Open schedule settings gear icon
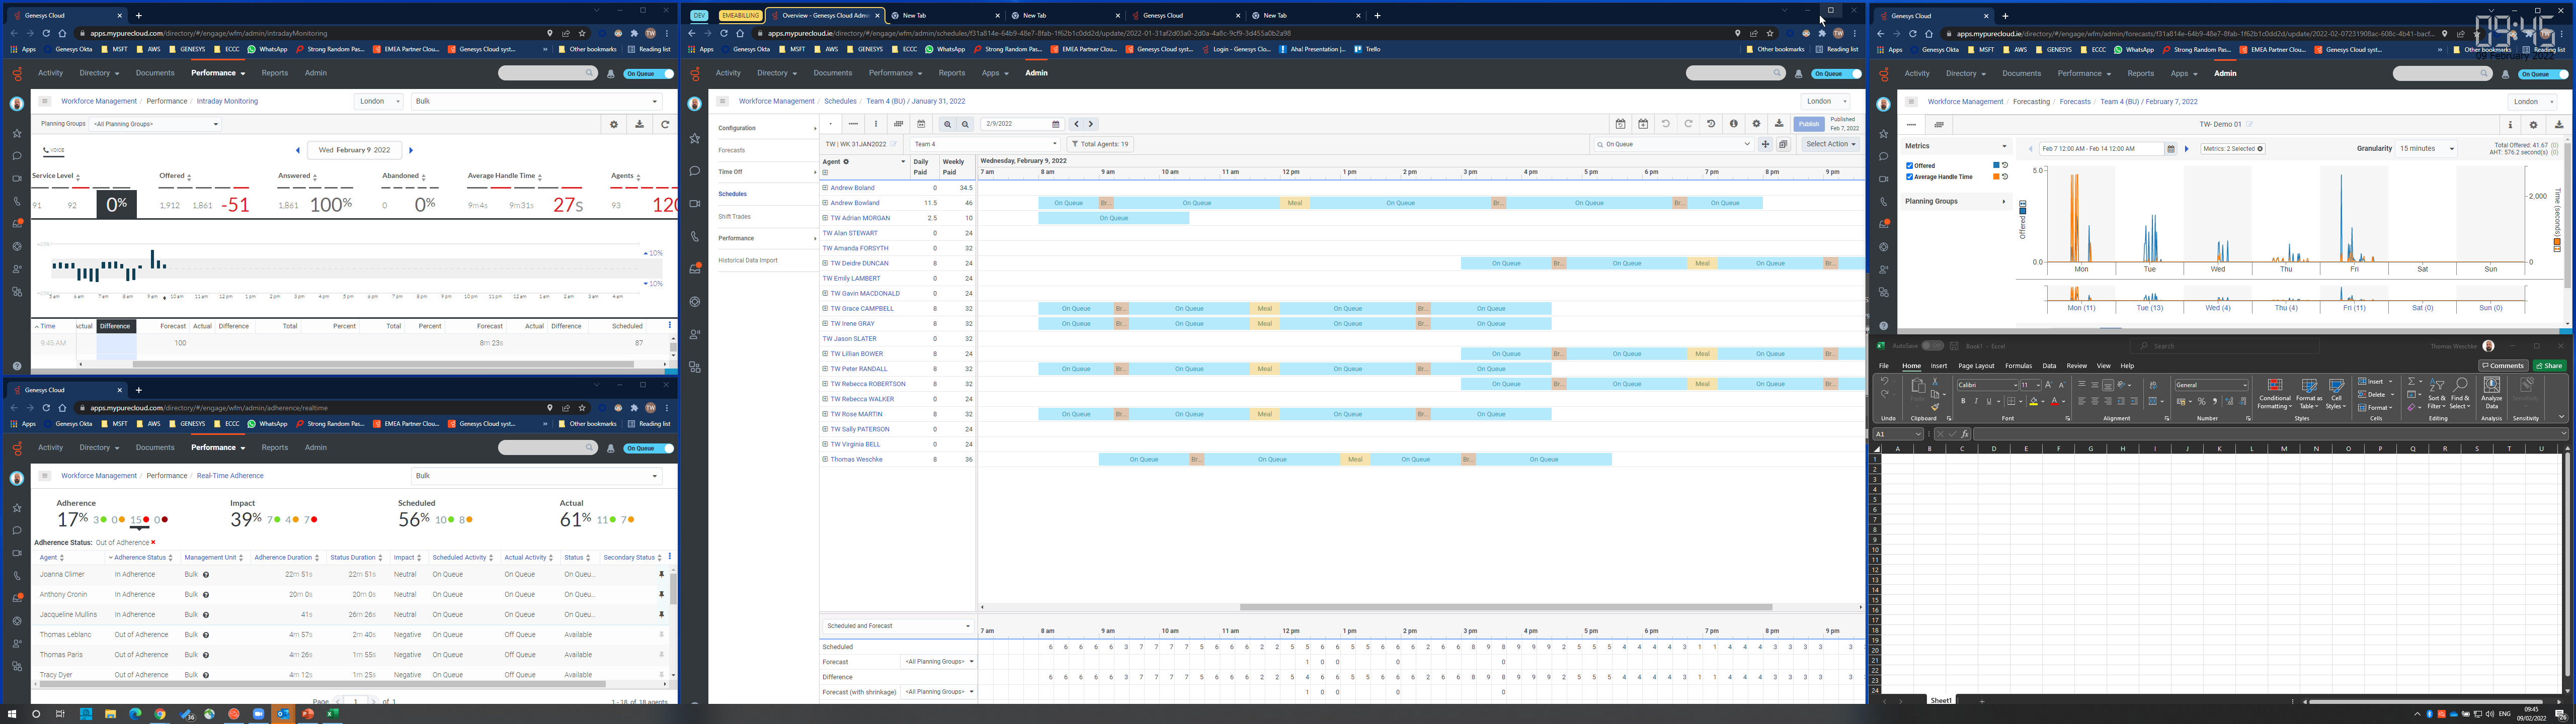The image size is (2576, 724). click(x=1756, y=124)
